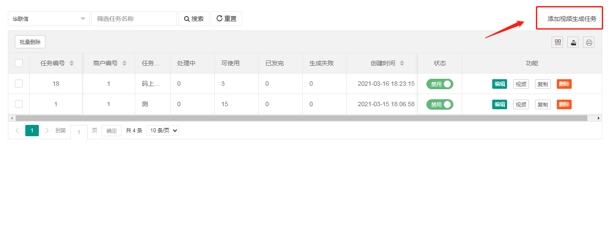Image resolution: width=614 pixels, height=235 pixels.
Task: Click 可使用 value 3
Action: point(223,84)
